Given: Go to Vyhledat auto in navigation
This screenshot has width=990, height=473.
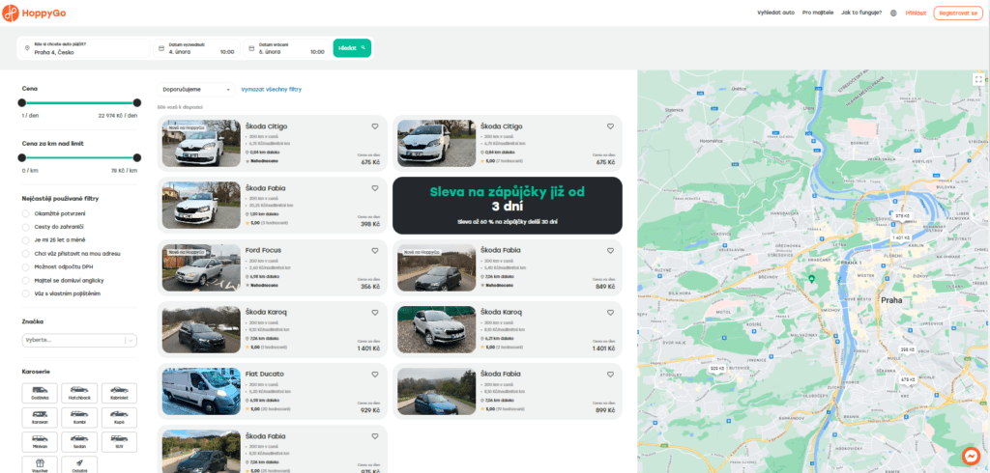Looking at the screenshot, I should [776, 13].
